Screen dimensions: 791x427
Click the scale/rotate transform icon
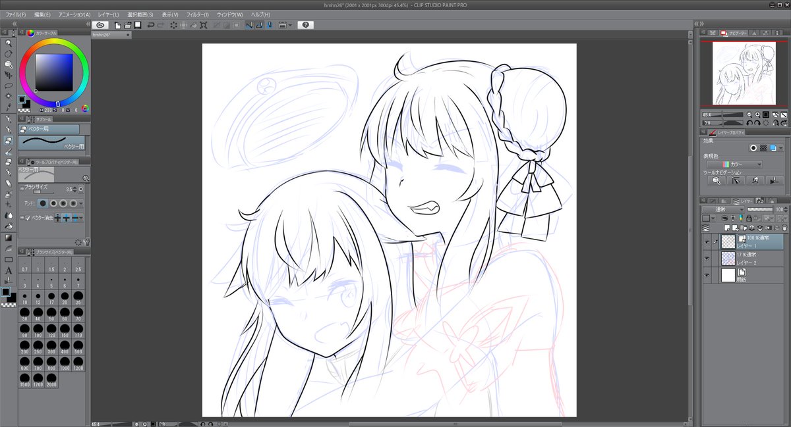point(204,25)
